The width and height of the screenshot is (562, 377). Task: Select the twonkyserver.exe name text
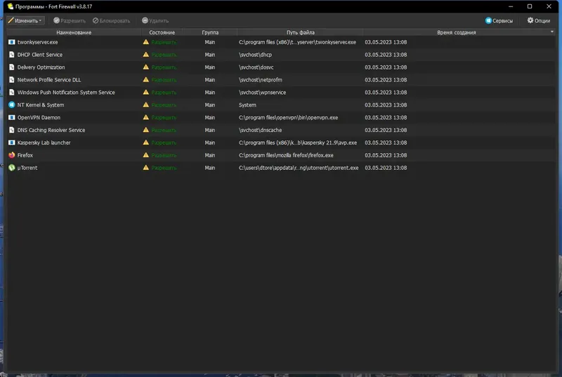click(x=38, y=42)
